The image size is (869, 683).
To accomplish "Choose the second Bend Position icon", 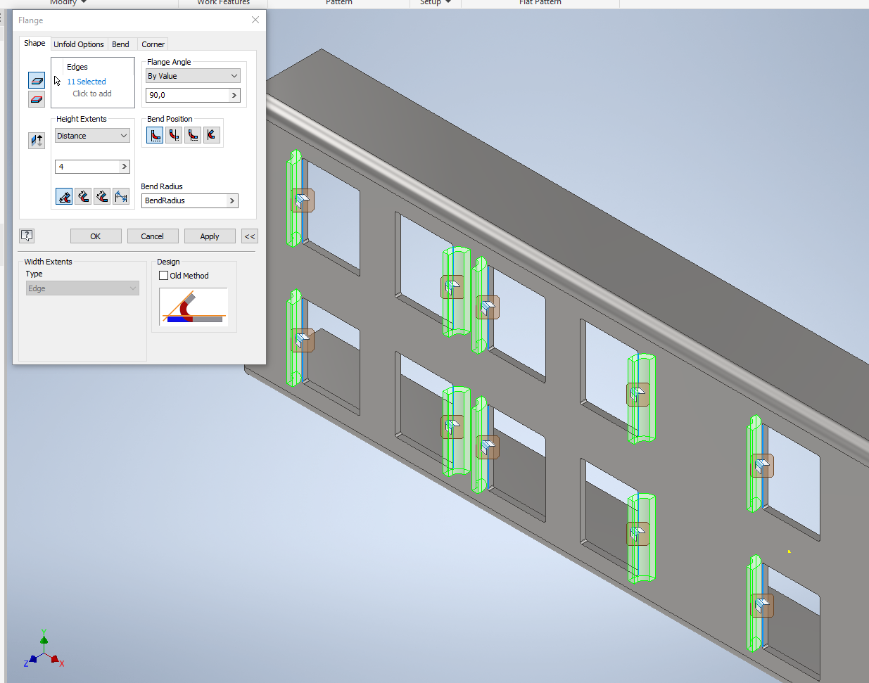I will point(174,135).
